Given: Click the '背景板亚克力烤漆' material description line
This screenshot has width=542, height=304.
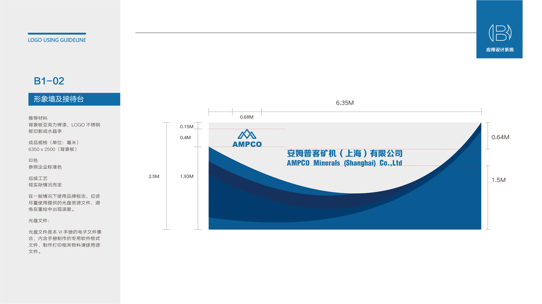Looking at the screenshot, I should (64, 125).
